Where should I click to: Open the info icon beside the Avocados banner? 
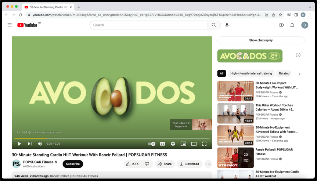click(x=298, y=55)
